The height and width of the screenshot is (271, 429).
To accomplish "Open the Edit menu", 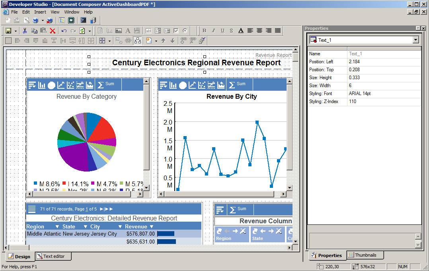I will (x=26, y=12).
